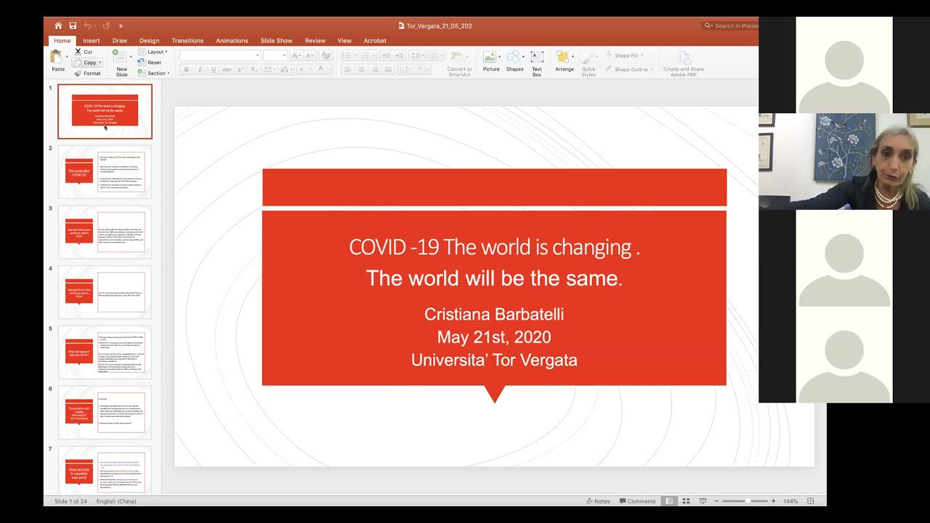Cut the selection
This screenshot has width=930, height=523.
[x=84, y=52]
